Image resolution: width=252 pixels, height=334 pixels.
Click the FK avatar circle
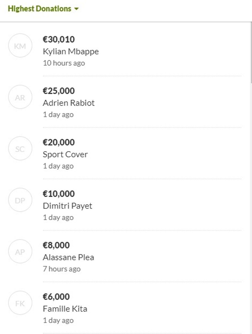[20, 303]
